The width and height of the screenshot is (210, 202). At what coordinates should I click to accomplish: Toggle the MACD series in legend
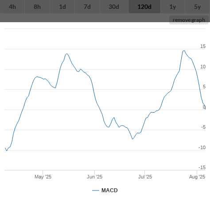(x=105, y=190)
